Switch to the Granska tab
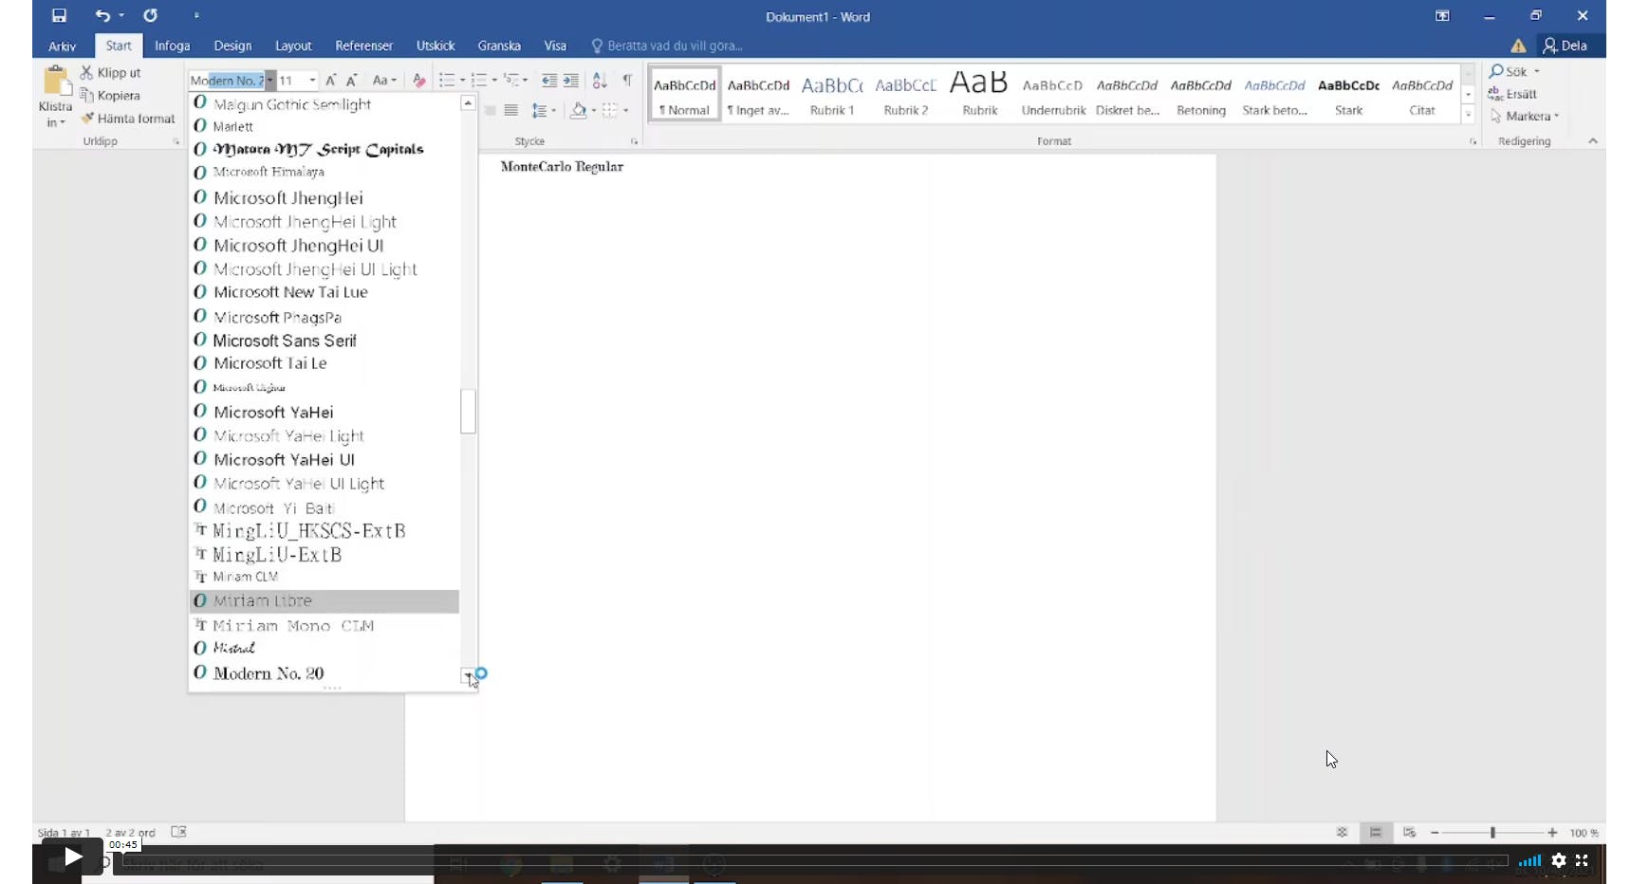The height and width of the screenshot is (884, 1631). click(x=499, y=46)
